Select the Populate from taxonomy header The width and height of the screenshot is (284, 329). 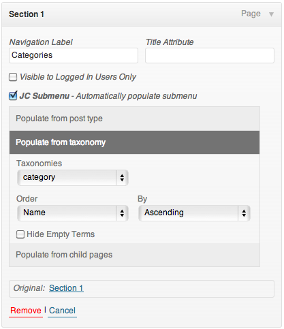pyautogui.click(x=134, y=142)
